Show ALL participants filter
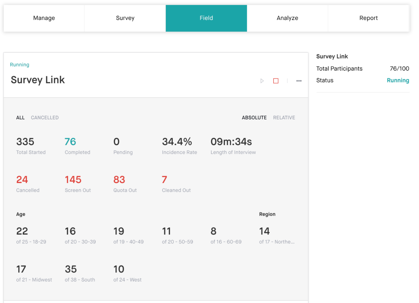The width and height of the screenshot is (419, 303). click(20, 118)
